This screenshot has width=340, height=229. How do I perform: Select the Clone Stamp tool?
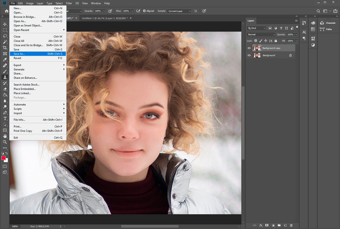5,77
